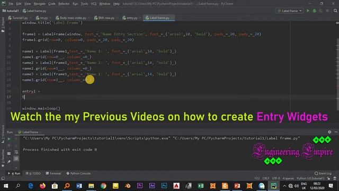Open the Favorites tool window sidebar
The width and height of the screenshot is (339, 191).
3,158
